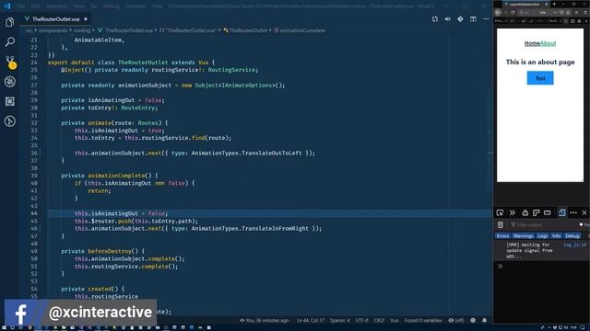Click the routing breadcrumb segment

[x=82, y=30]
